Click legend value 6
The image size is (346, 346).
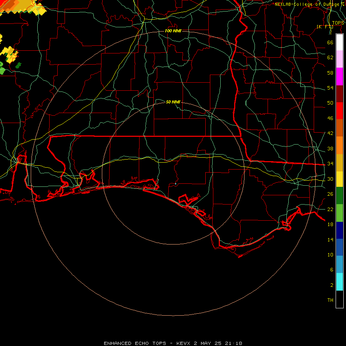tap(332, 270)
